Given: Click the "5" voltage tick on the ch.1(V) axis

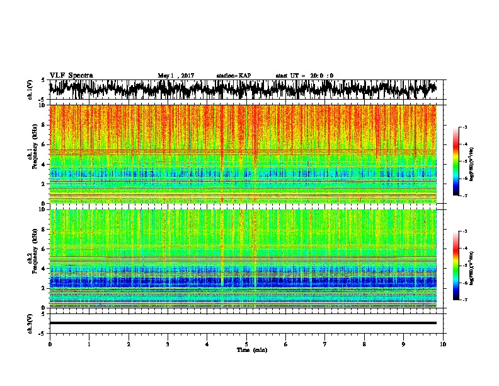Looking at the screenshot, I should pyautogui.click(x=43, y=80).
